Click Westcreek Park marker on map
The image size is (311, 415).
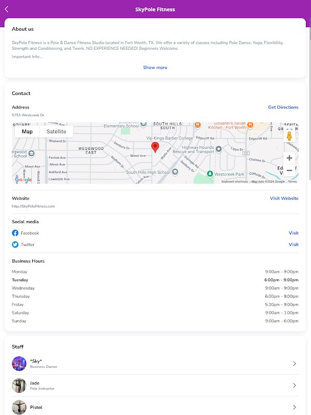[210, 174]
